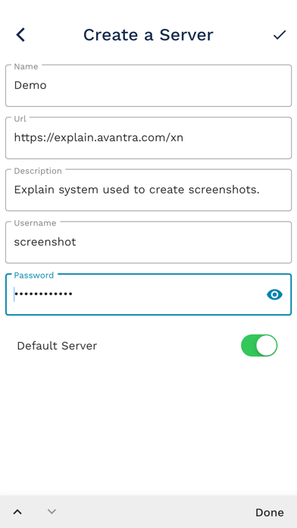Jump to next field with down chevron
297x528 pixels.
[x=52, y=512]
